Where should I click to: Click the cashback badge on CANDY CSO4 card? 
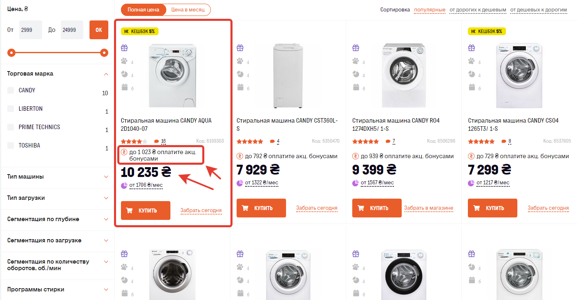[x=487, y=31]
